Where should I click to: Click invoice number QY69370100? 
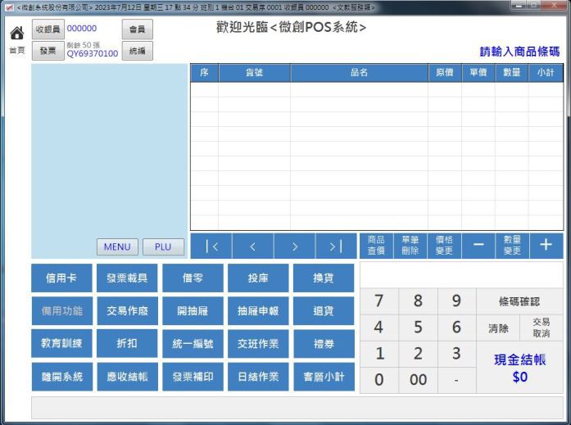[92, 54]
